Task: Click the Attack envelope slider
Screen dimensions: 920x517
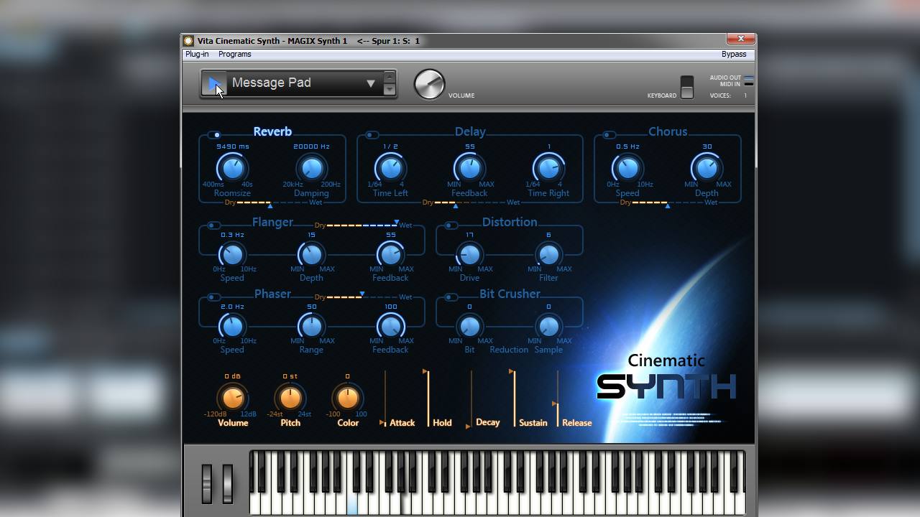Action: click(x=385, y=399)
